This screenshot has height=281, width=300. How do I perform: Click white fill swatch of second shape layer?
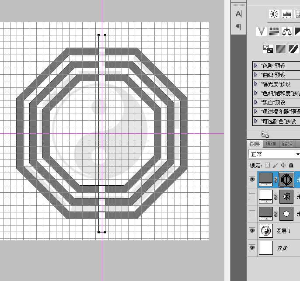point(266,197)
